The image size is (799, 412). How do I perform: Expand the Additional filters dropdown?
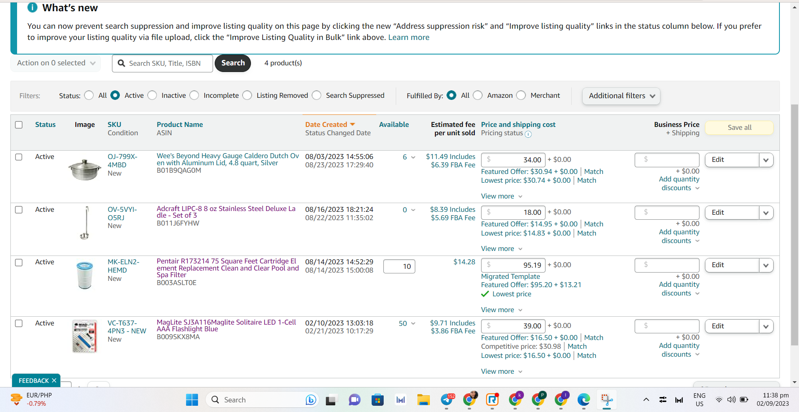(x=621, y=96)
